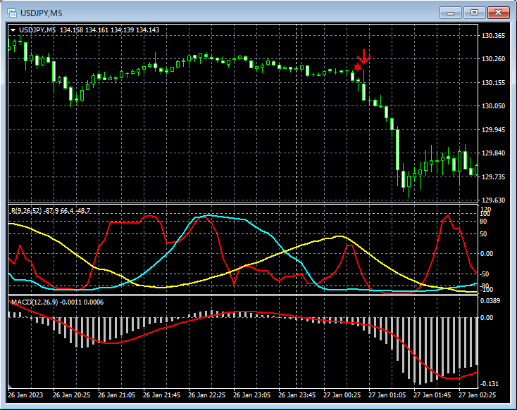The height and width of the screenshot is (410, 517).
Task: Click the 130.050 price level label
Action: click(x=493, y=105)
